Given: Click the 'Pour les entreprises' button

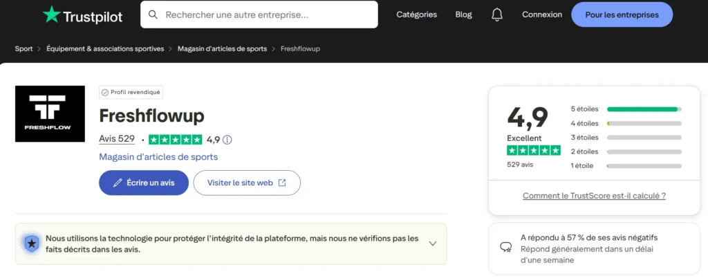Looking at the screenshot, I should click(x=622, y=15).
